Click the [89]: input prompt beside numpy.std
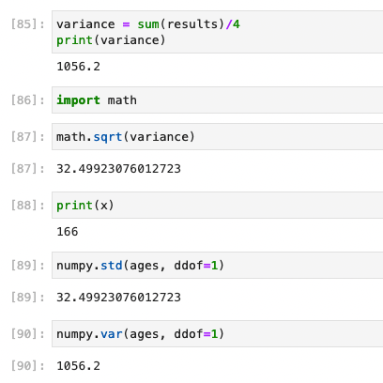Viewport: 383px width, 383px height. point(28,266)
